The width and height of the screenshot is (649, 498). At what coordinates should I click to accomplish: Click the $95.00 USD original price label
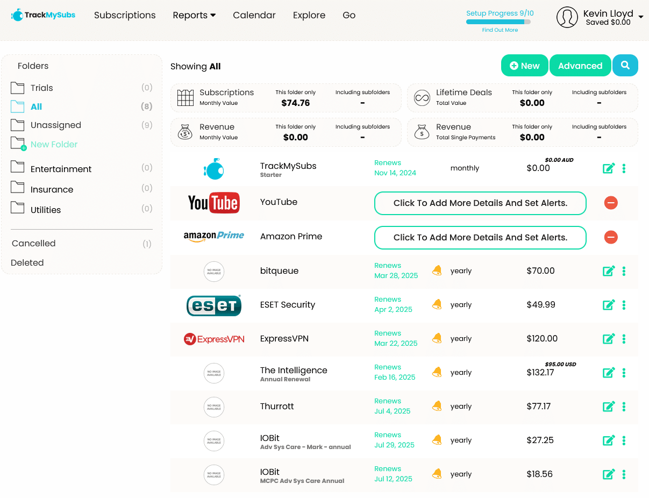click(560, 364)
